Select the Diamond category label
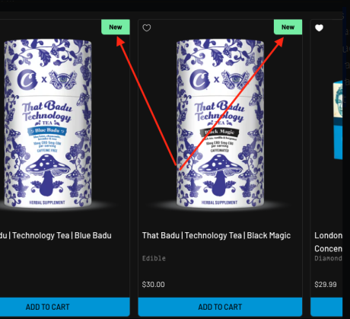Screen dimensions: 350x319 pos(329,258)
